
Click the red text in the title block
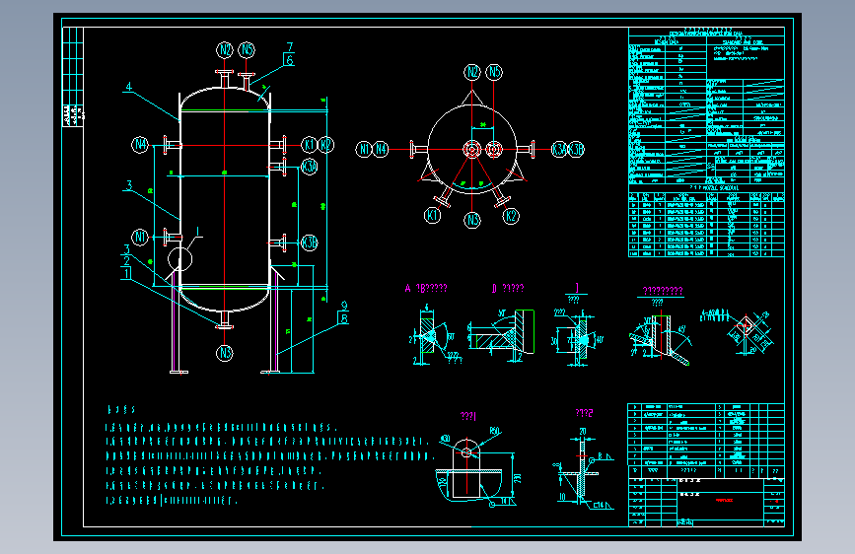725,500
